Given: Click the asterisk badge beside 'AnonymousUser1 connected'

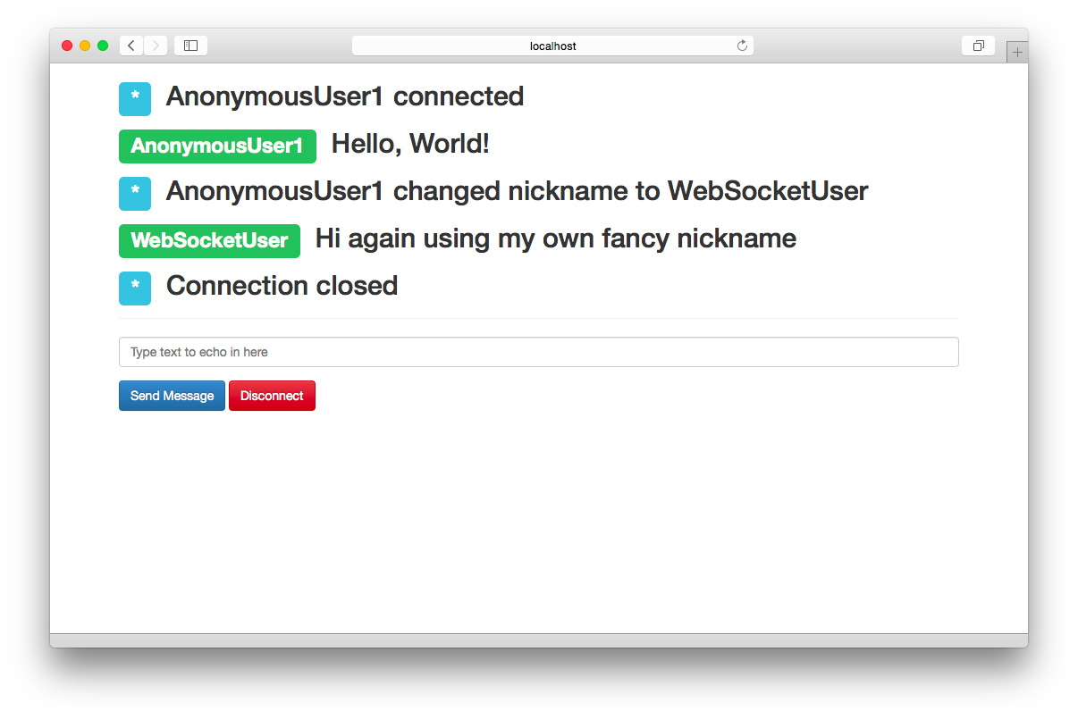Looking at the screenshot, I should click(x=135, y=99).
